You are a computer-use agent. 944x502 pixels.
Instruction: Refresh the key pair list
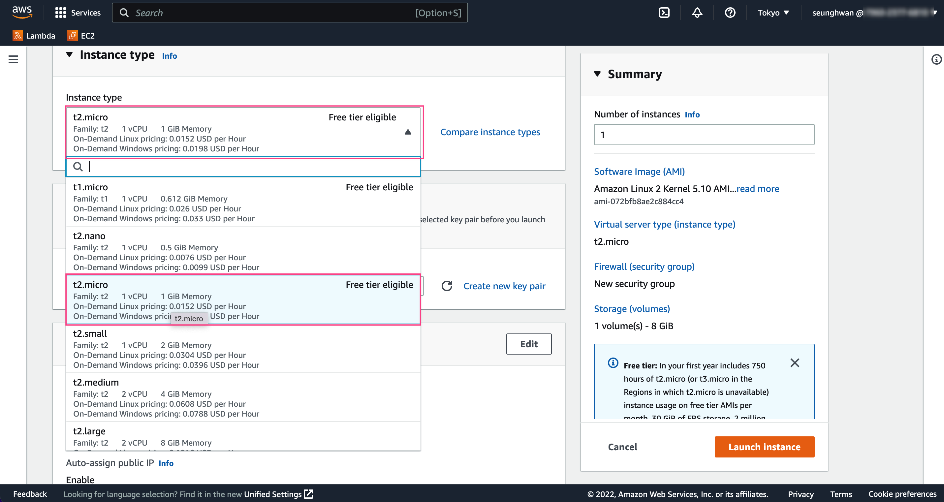[x=447, y=286]
